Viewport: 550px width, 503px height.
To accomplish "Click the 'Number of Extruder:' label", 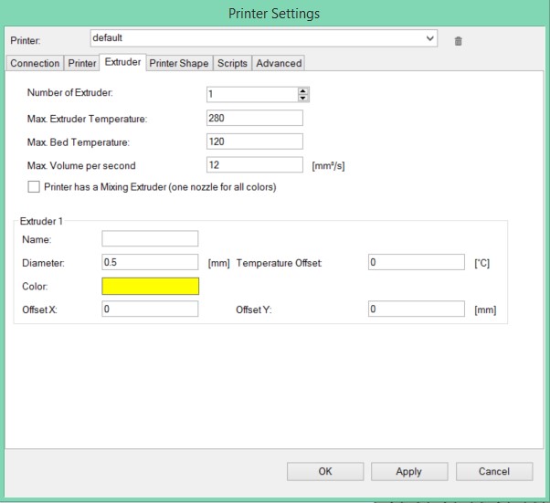I will (69, 92).
